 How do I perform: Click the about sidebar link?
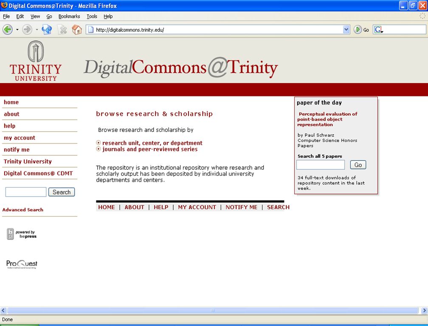tap(11, 114)
